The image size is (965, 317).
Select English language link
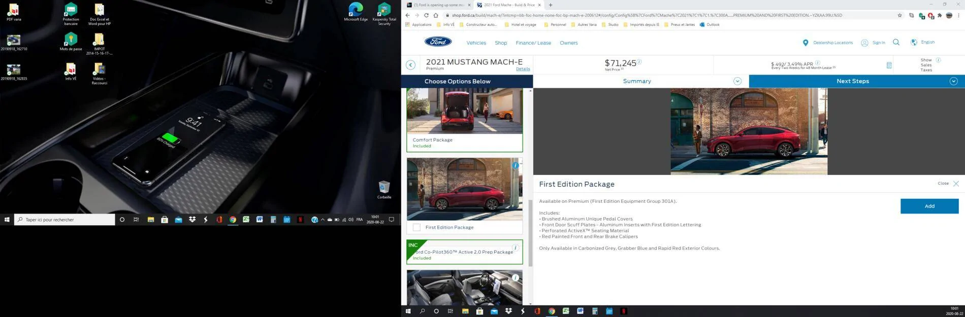pos(927,42)
